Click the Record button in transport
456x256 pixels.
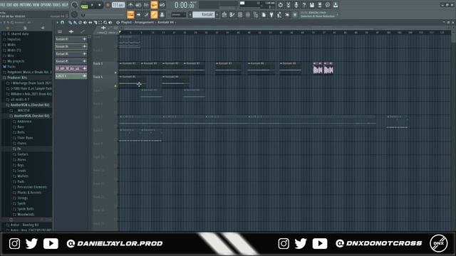coord(108,5)
